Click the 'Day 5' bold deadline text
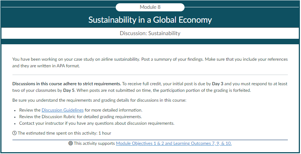Viewport: 301px width, 154px height. pyautogui.click(x=68, y=90)
